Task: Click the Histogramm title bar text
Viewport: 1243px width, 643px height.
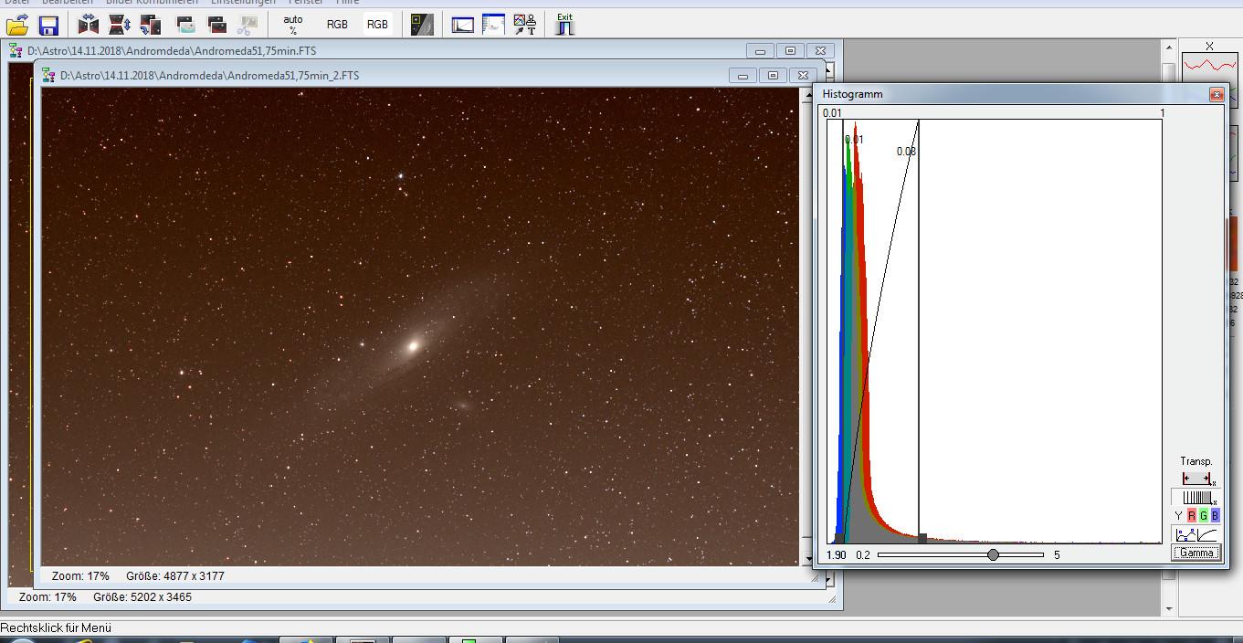Action: point(852,94)
